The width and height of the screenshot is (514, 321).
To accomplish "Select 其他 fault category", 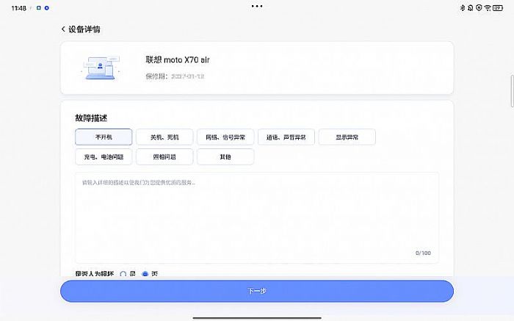I will pos(225,156).
